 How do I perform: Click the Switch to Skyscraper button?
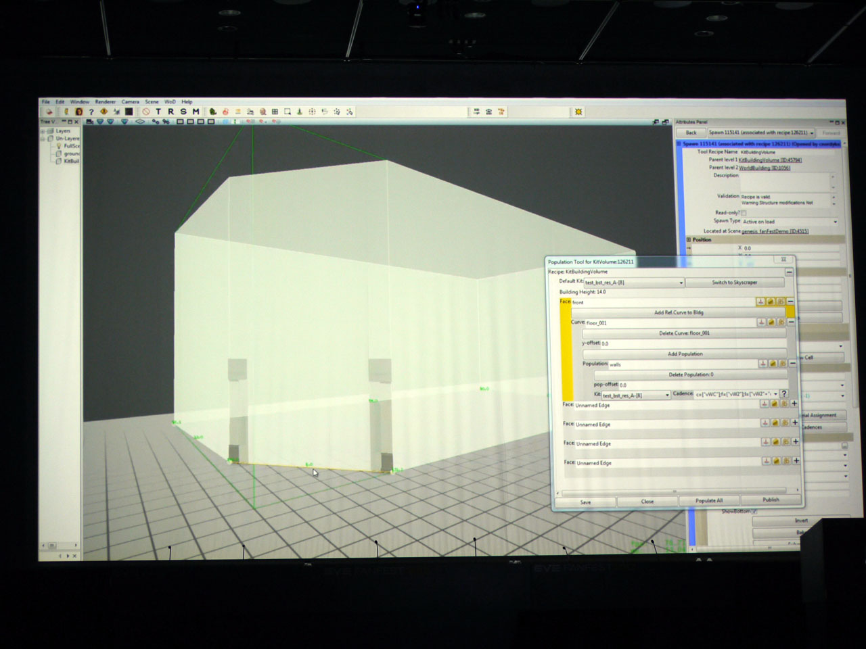point(734,283)
